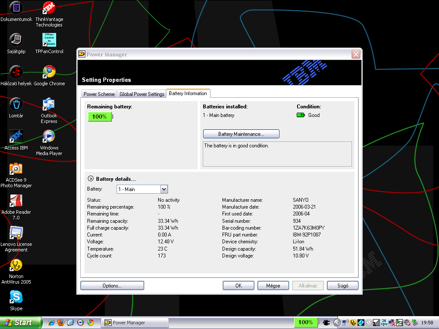The height and width of the screenshot is (329, 439).
Task: Click the Safely Remove Hardware tray icon
Action: pyautogui.click(x=415, y=323)
